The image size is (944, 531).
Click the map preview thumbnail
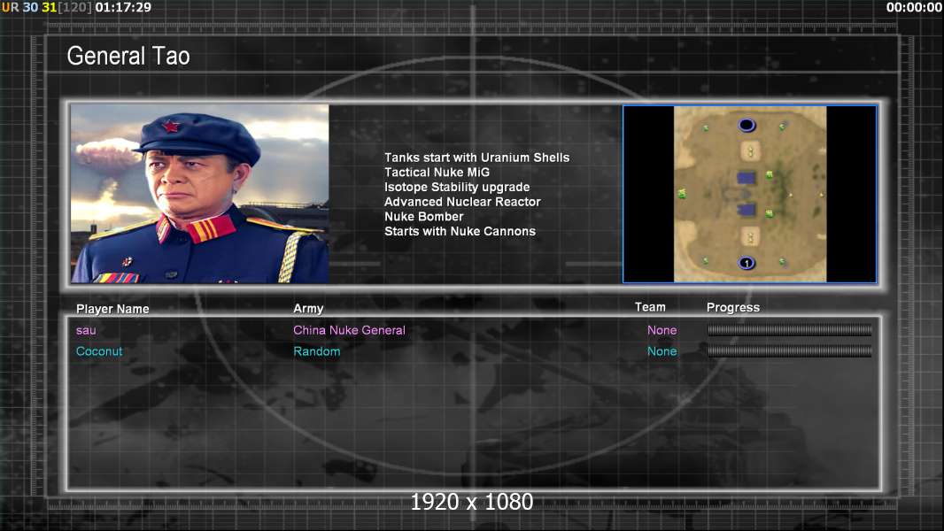click(x=749, y=194)
